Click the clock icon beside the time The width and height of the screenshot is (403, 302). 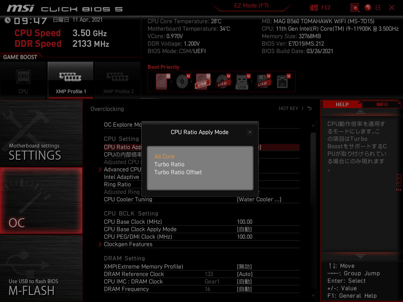pos(8,20)
